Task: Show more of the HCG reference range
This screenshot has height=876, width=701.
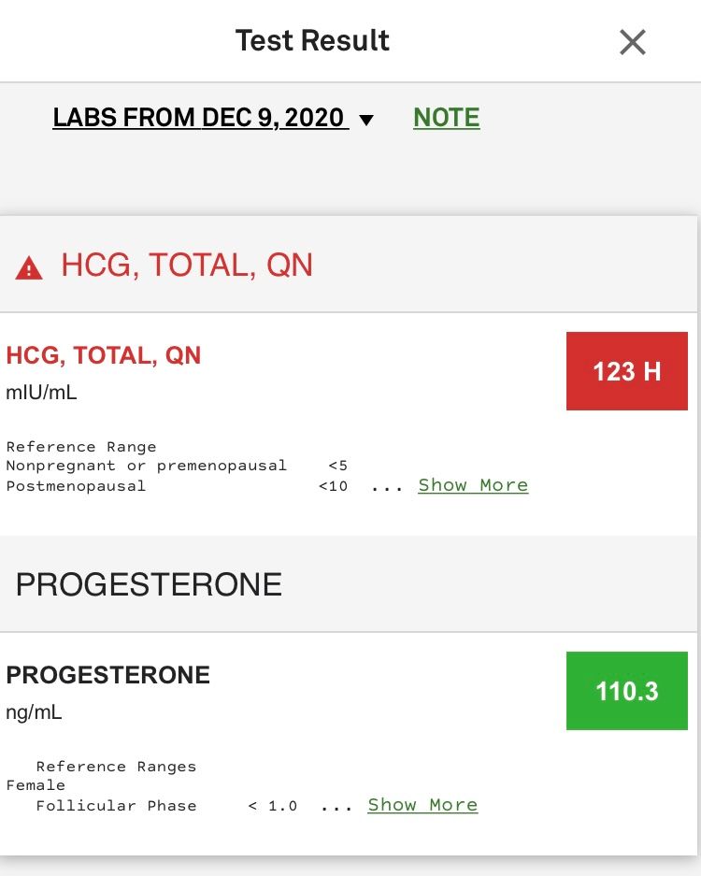Action: pyautogui.click(x=473, y=485)
